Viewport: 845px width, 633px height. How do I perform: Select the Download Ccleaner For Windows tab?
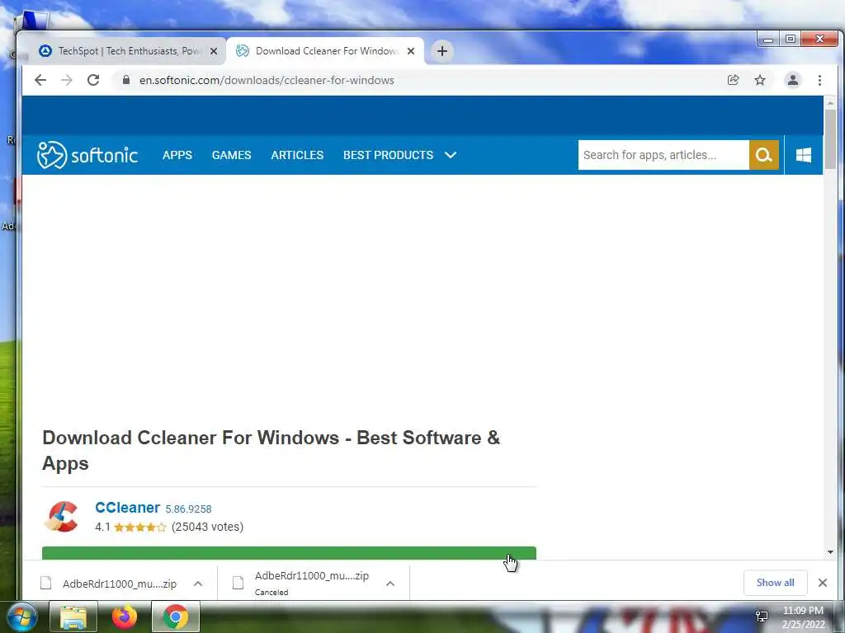coord(325,51)
